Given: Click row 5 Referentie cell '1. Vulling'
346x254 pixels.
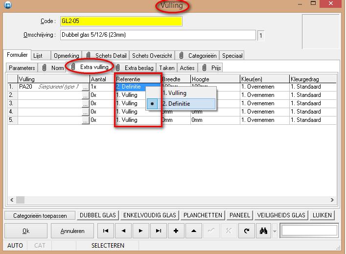Looking at the screenshot, I should click(x=138, y=120).
